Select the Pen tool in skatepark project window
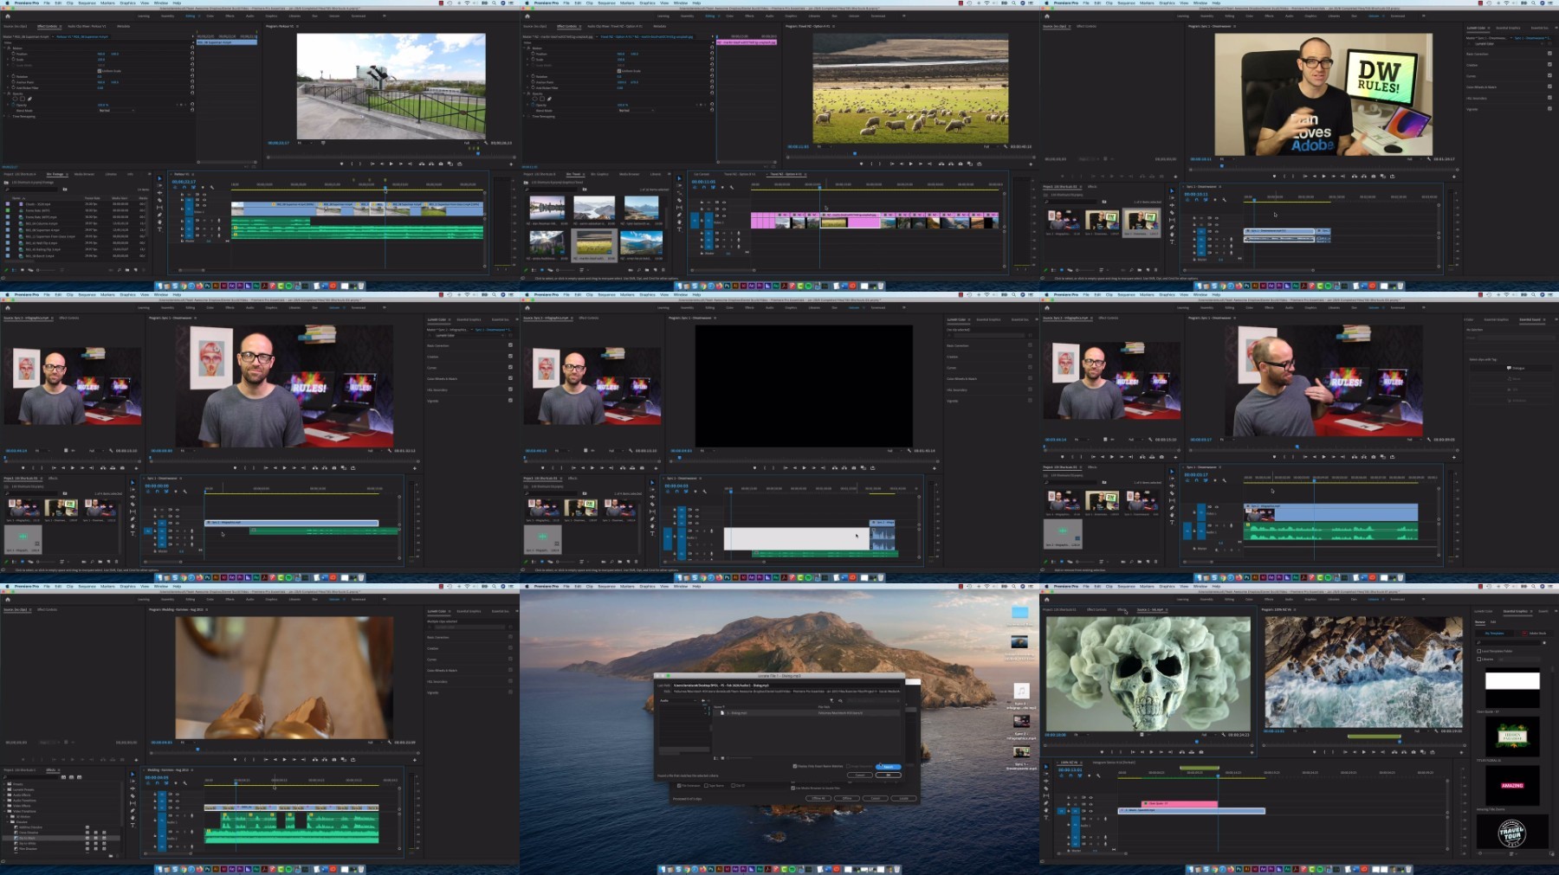Viewport: 1559px width, 875px height. click(159, 215)
